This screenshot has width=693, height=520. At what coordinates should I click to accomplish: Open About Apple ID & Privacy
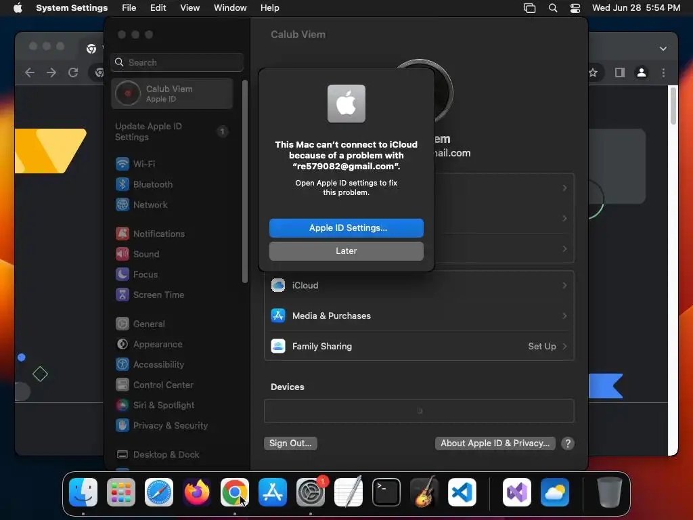tap(495, 443)
